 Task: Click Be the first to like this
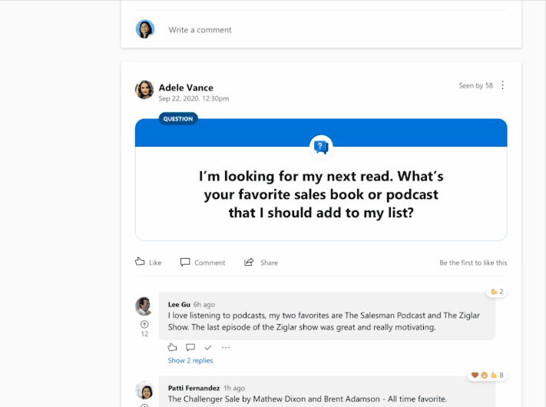point(473,263)
